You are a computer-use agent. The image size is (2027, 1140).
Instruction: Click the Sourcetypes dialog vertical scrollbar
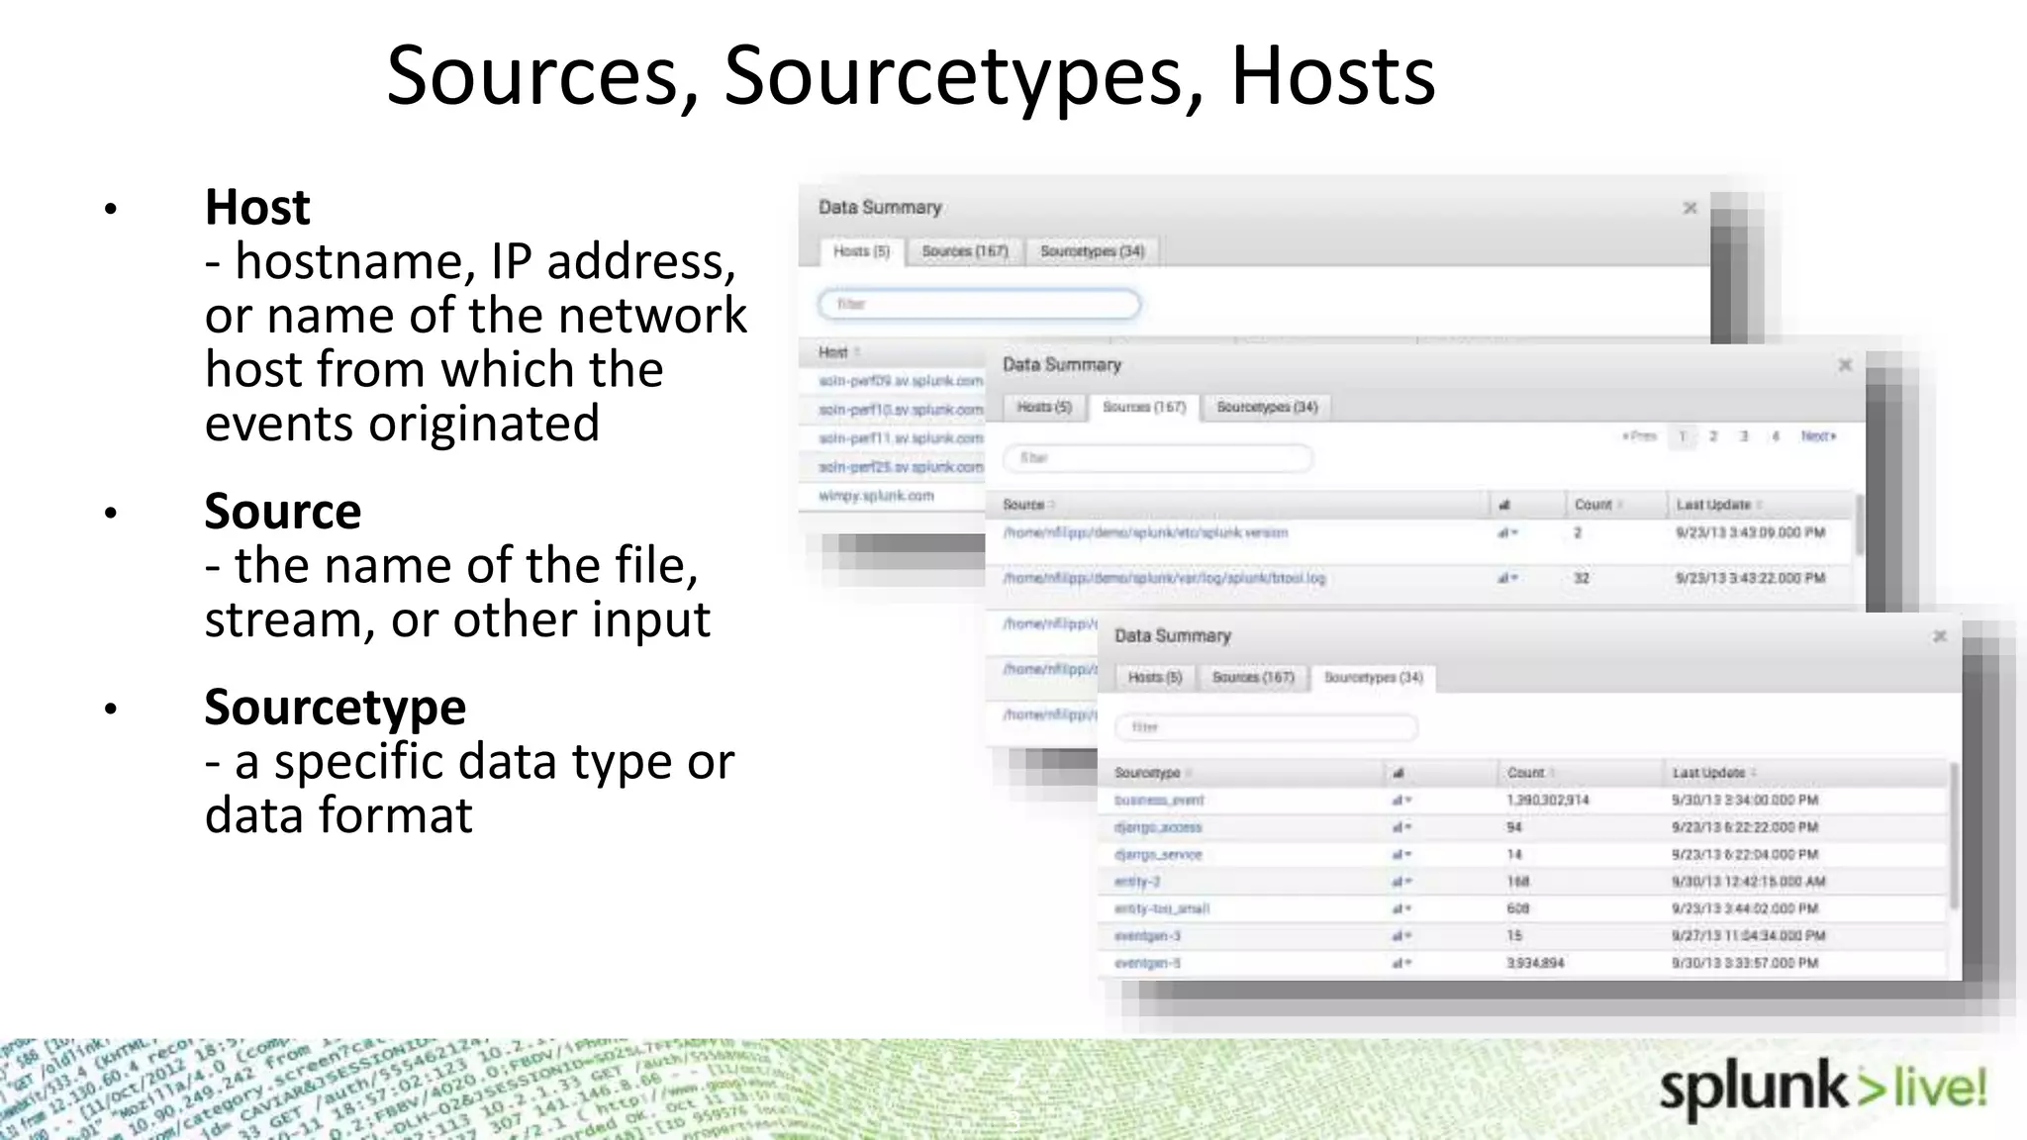1954,836
